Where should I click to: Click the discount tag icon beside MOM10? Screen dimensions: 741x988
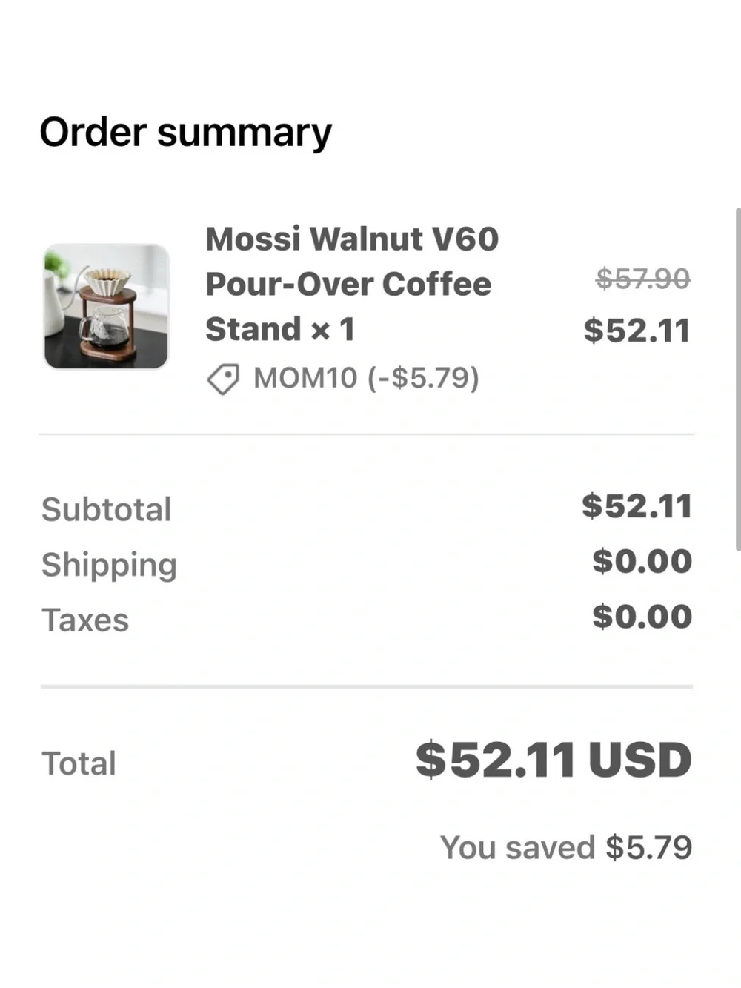(x=223, y=379)
